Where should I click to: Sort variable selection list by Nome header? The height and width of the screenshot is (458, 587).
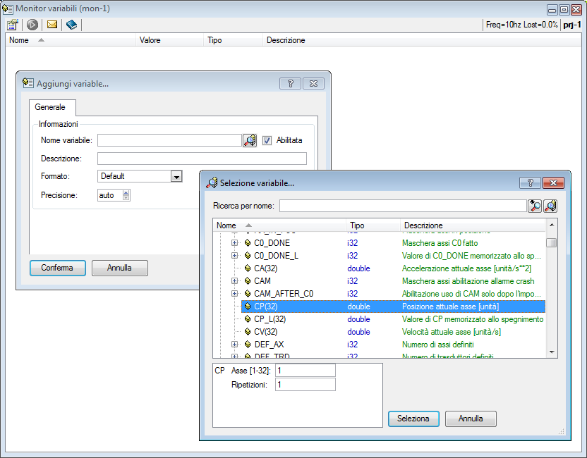point(279,225)
